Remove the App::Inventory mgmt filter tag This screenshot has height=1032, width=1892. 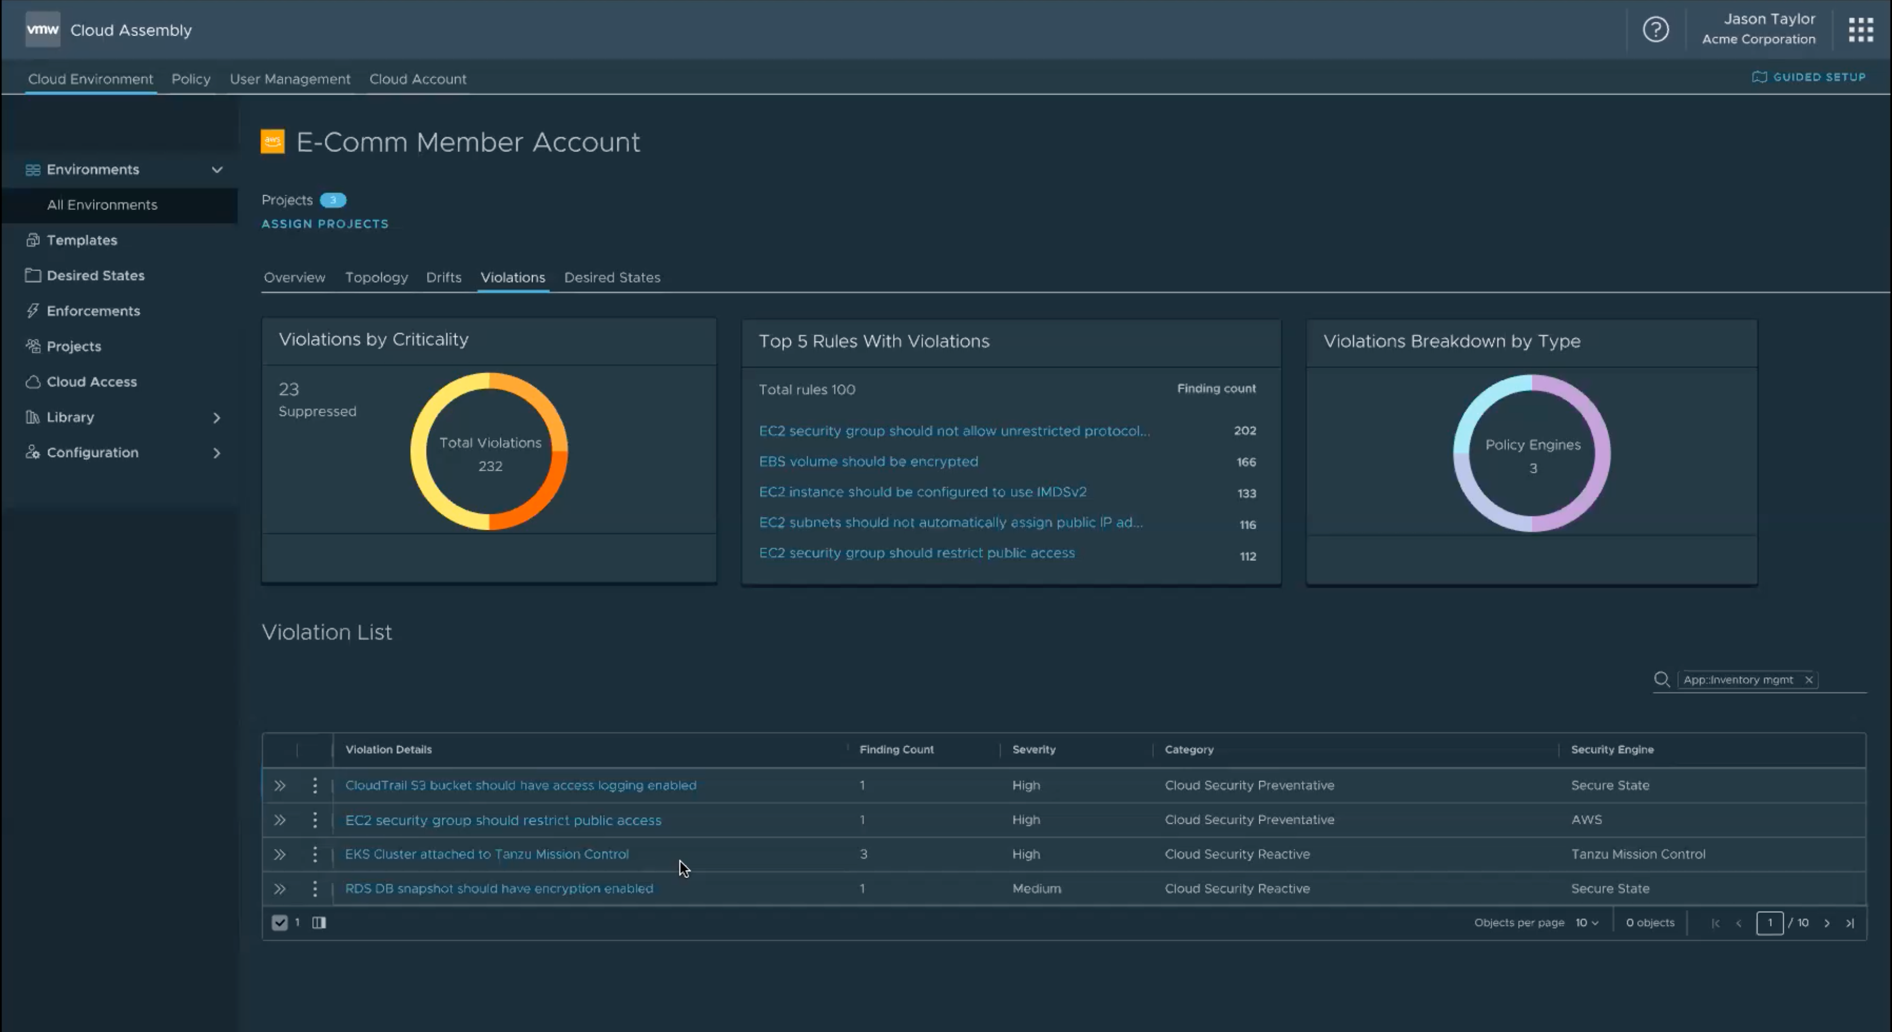(x=1809, y=679)
